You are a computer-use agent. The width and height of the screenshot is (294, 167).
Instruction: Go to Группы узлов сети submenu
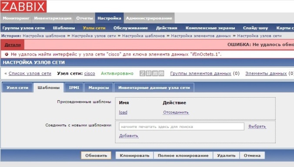coord(23,28)
